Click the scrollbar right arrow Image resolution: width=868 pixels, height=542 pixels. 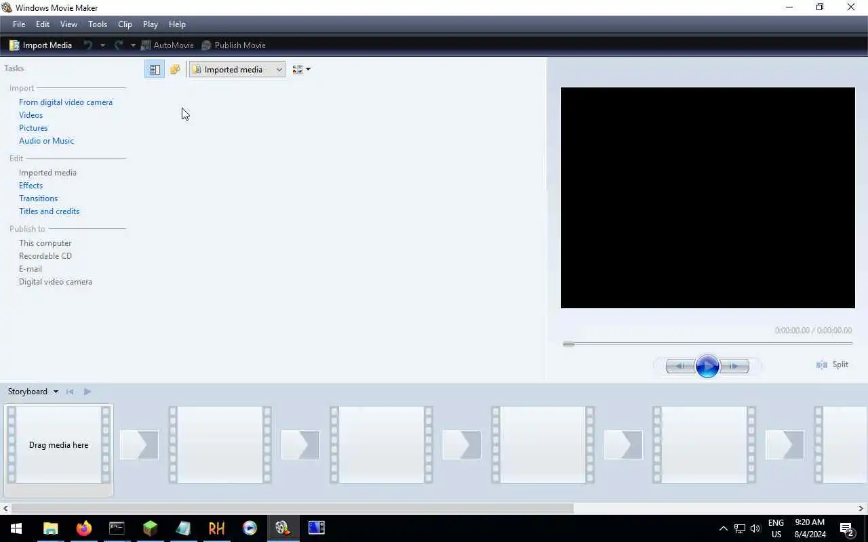pyautogui.click(x=862, y=508)
